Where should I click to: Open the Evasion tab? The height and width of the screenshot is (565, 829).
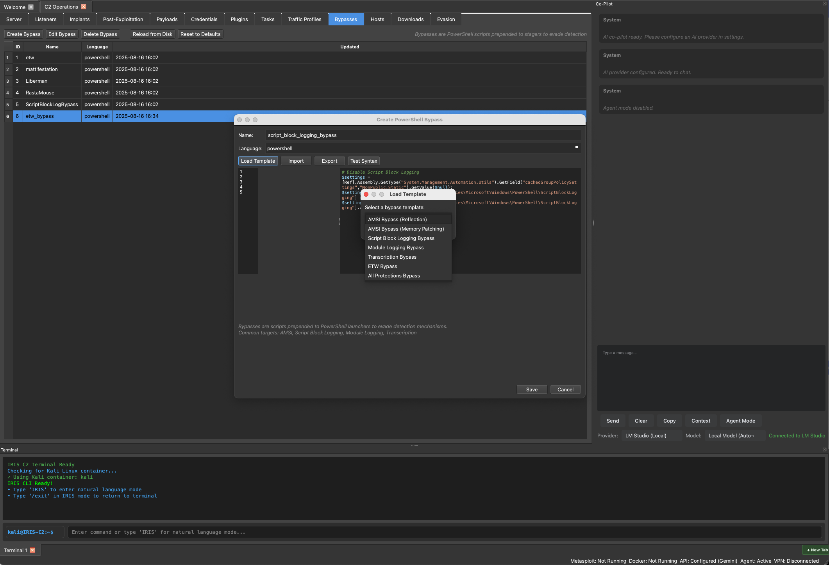pyautogui.click(x=446, y=19)
